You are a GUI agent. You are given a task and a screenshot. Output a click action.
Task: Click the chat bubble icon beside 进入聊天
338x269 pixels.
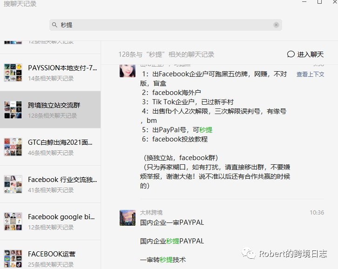coord(291,54)
